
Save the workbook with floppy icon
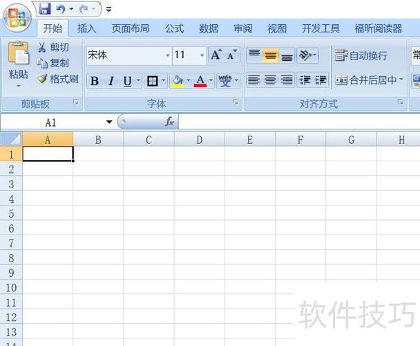pos(45,8)
